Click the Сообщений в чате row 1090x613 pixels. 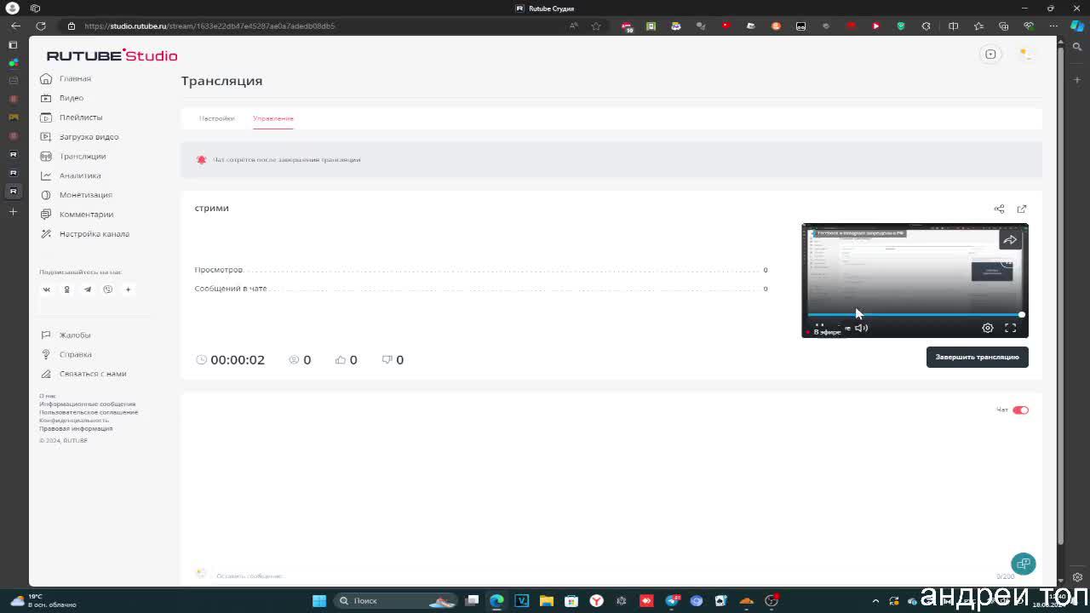(x=481, y=289)
